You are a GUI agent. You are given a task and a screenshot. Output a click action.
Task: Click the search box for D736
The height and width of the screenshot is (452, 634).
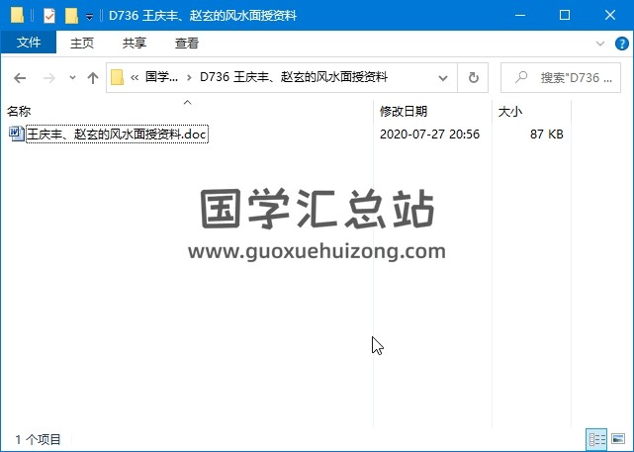[561, 77]
